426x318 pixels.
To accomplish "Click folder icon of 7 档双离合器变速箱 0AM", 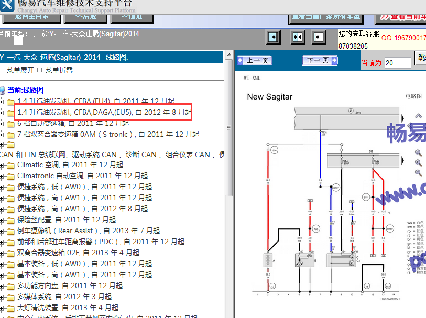I will (10, 135).
